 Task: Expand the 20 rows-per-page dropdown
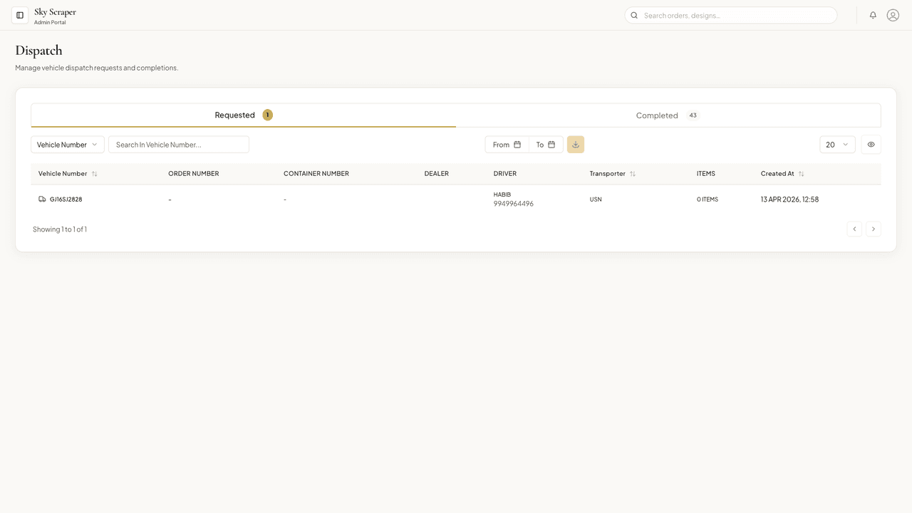point(837,145)
